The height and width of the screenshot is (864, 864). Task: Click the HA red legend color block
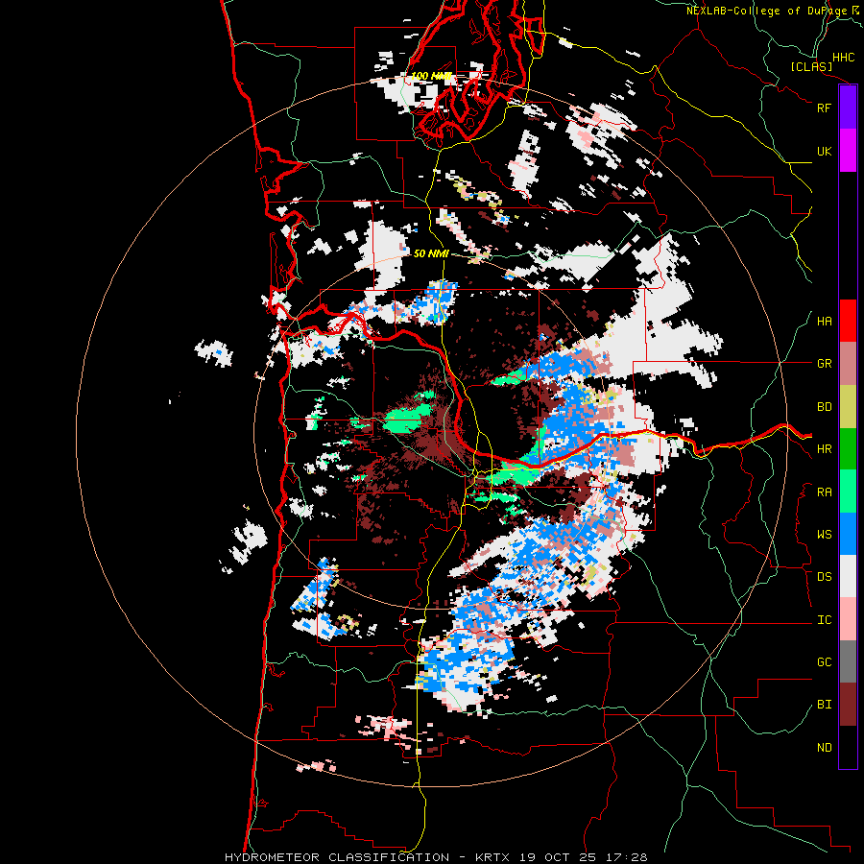pos(848,321)
